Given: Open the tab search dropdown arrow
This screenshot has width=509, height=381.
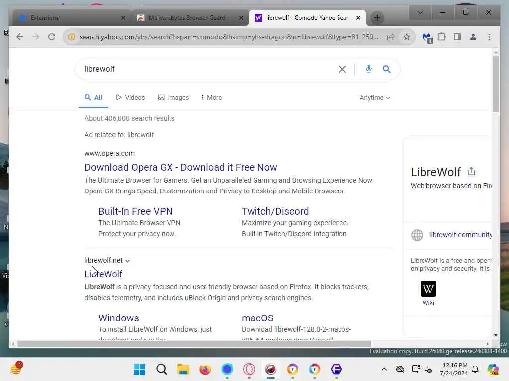Looking at the screenshot, I should point(420,12).
